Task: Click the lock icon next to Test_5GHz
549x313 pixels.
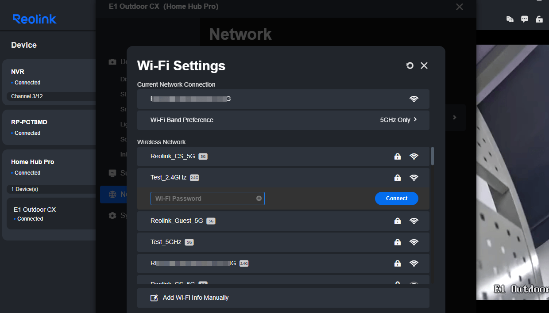Action: point(397,242)
